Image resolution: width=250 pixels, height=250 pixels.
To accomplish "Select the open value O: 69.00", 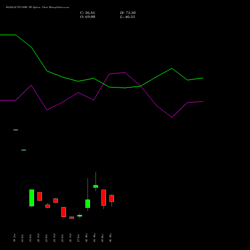I will 87,17.
